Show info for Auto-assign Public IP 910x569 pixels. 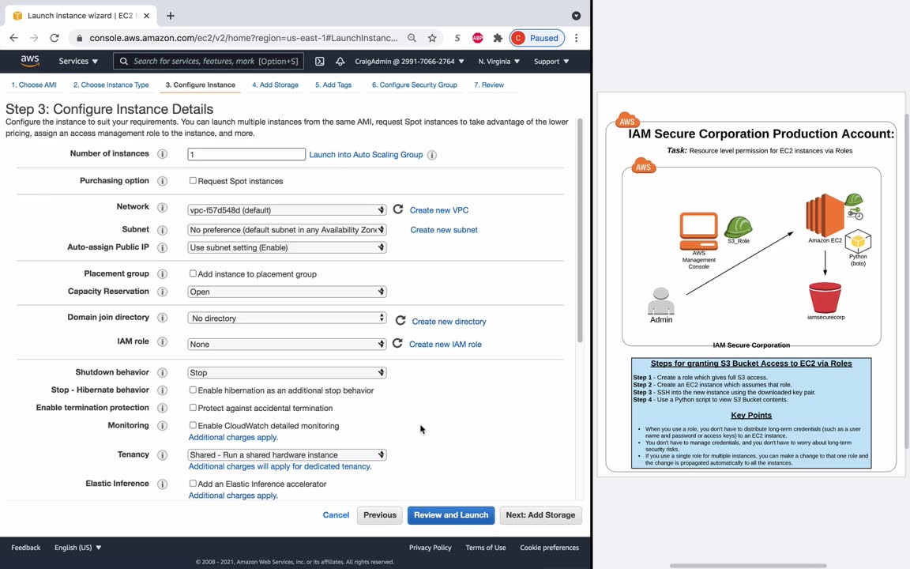(163, 247)
